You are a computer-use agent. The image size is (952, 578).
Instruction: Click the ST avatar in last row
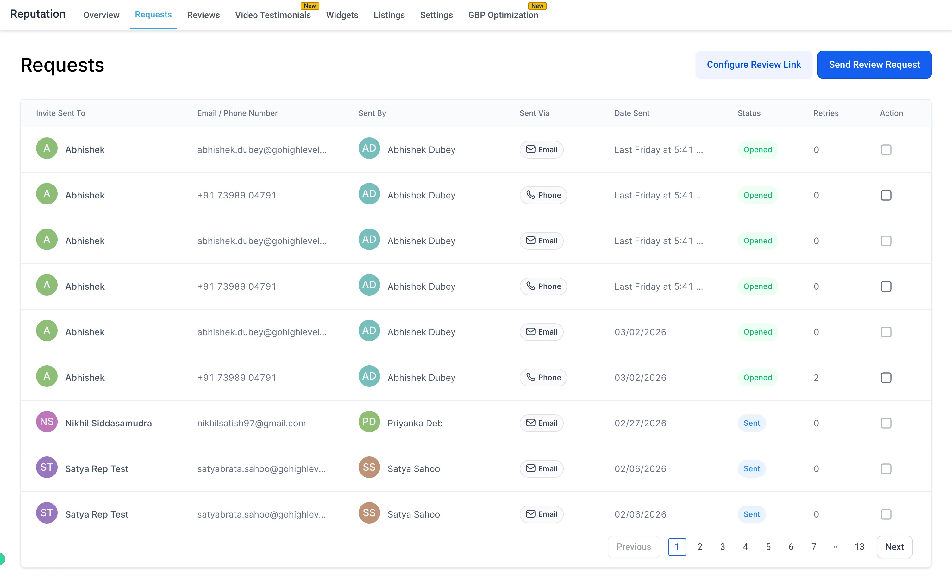click(x=47, y=513)
